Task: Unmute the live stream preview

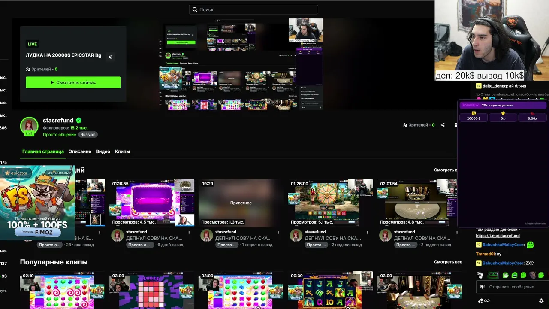Action: click(x=110, y=57)
